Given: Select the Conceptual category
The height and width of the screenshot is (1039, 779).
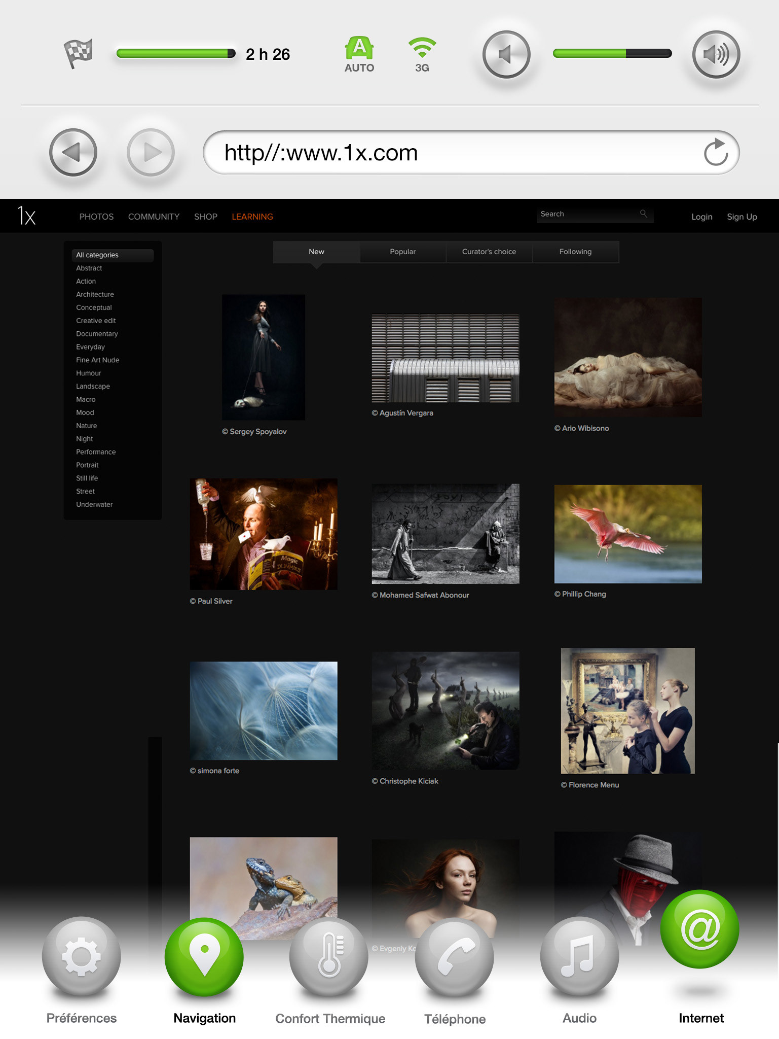Looking at the screenshot, I should click(x=94, y=307).
